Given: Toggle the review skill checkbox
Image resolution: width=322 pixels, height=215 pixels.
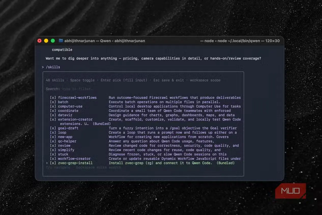Looking at the screenshot, I should (x=53, y=145).
